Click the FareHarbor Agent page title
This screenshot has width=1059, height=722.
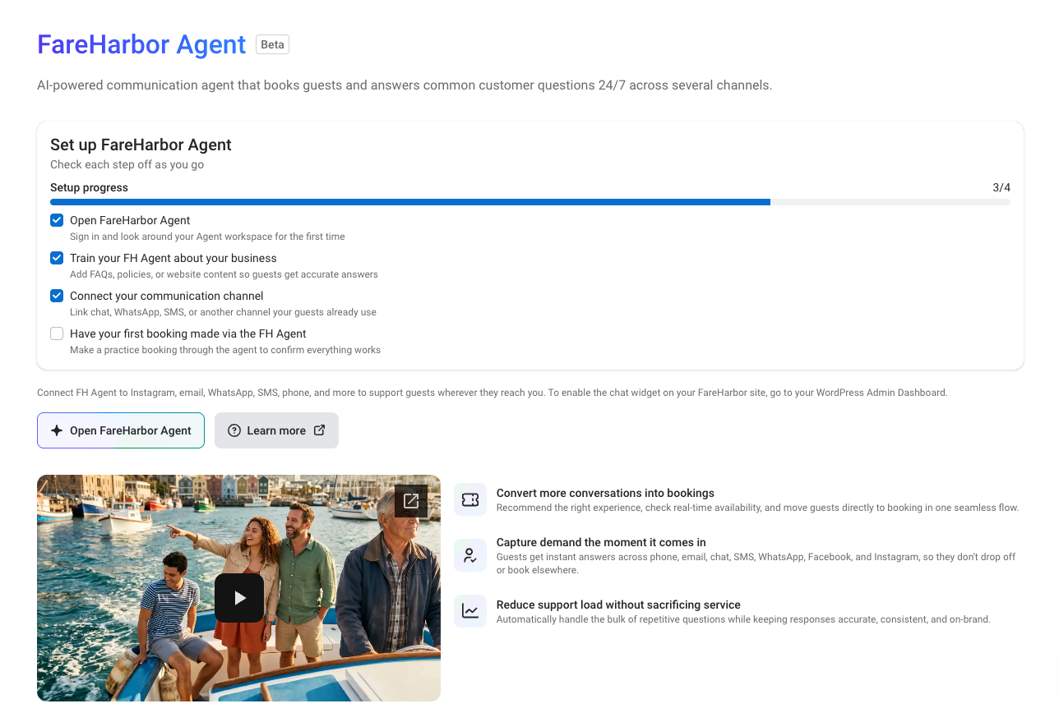tap(141, 44)
